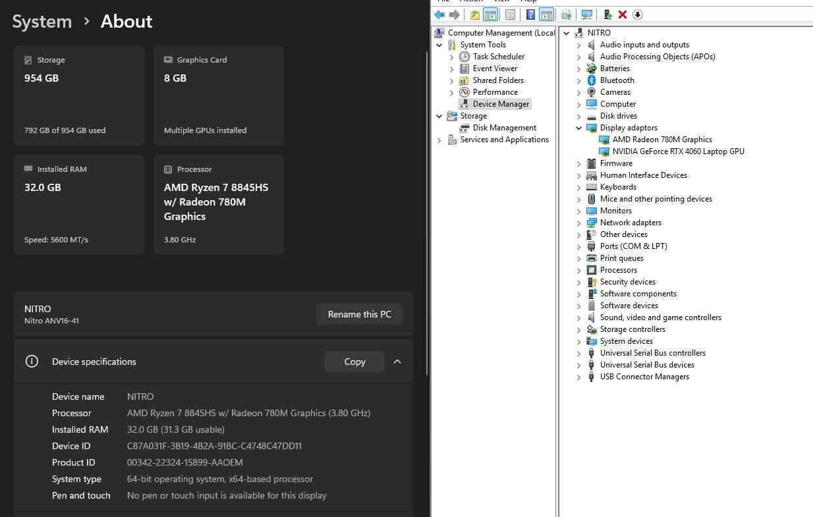Collapse the Device specifications section chevron

[x=397, y=362]
